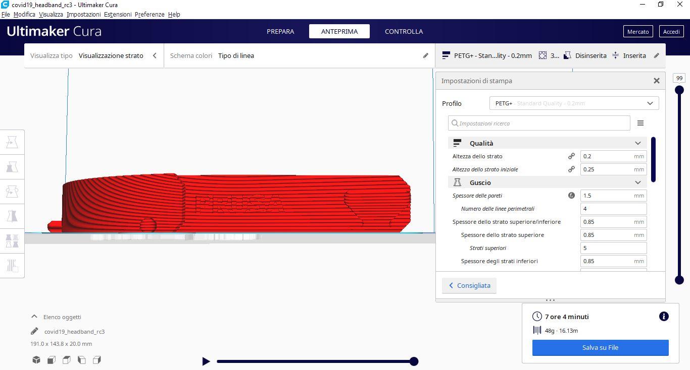This screenshot has height=370, width=690.
Task: Open the Modifica menu
Action: point(24,14)
